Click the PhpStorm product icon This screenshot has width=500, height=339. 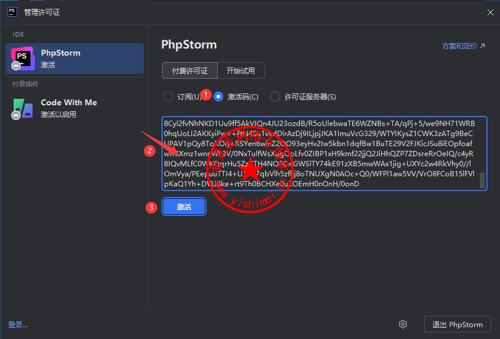22,59
